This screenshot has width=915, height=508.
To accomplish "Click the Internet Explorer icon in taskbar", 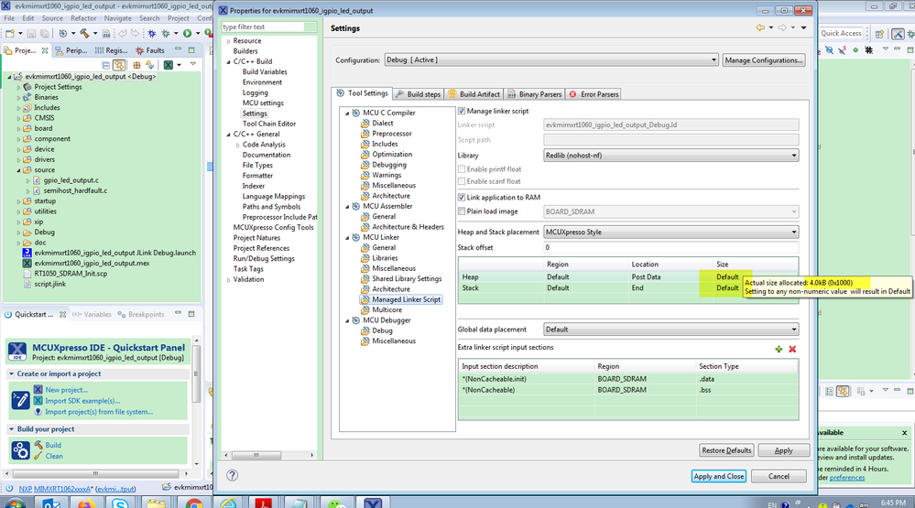I will 228,503.
